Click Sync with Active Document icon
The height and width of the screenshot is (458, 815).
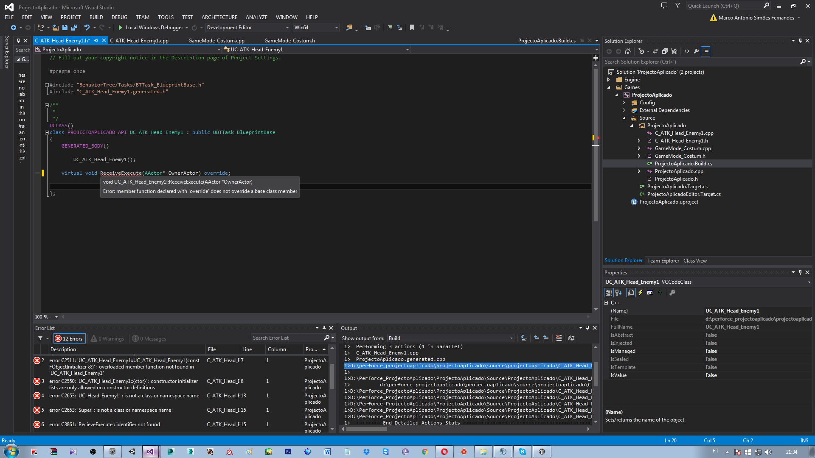tap(655, 51)
